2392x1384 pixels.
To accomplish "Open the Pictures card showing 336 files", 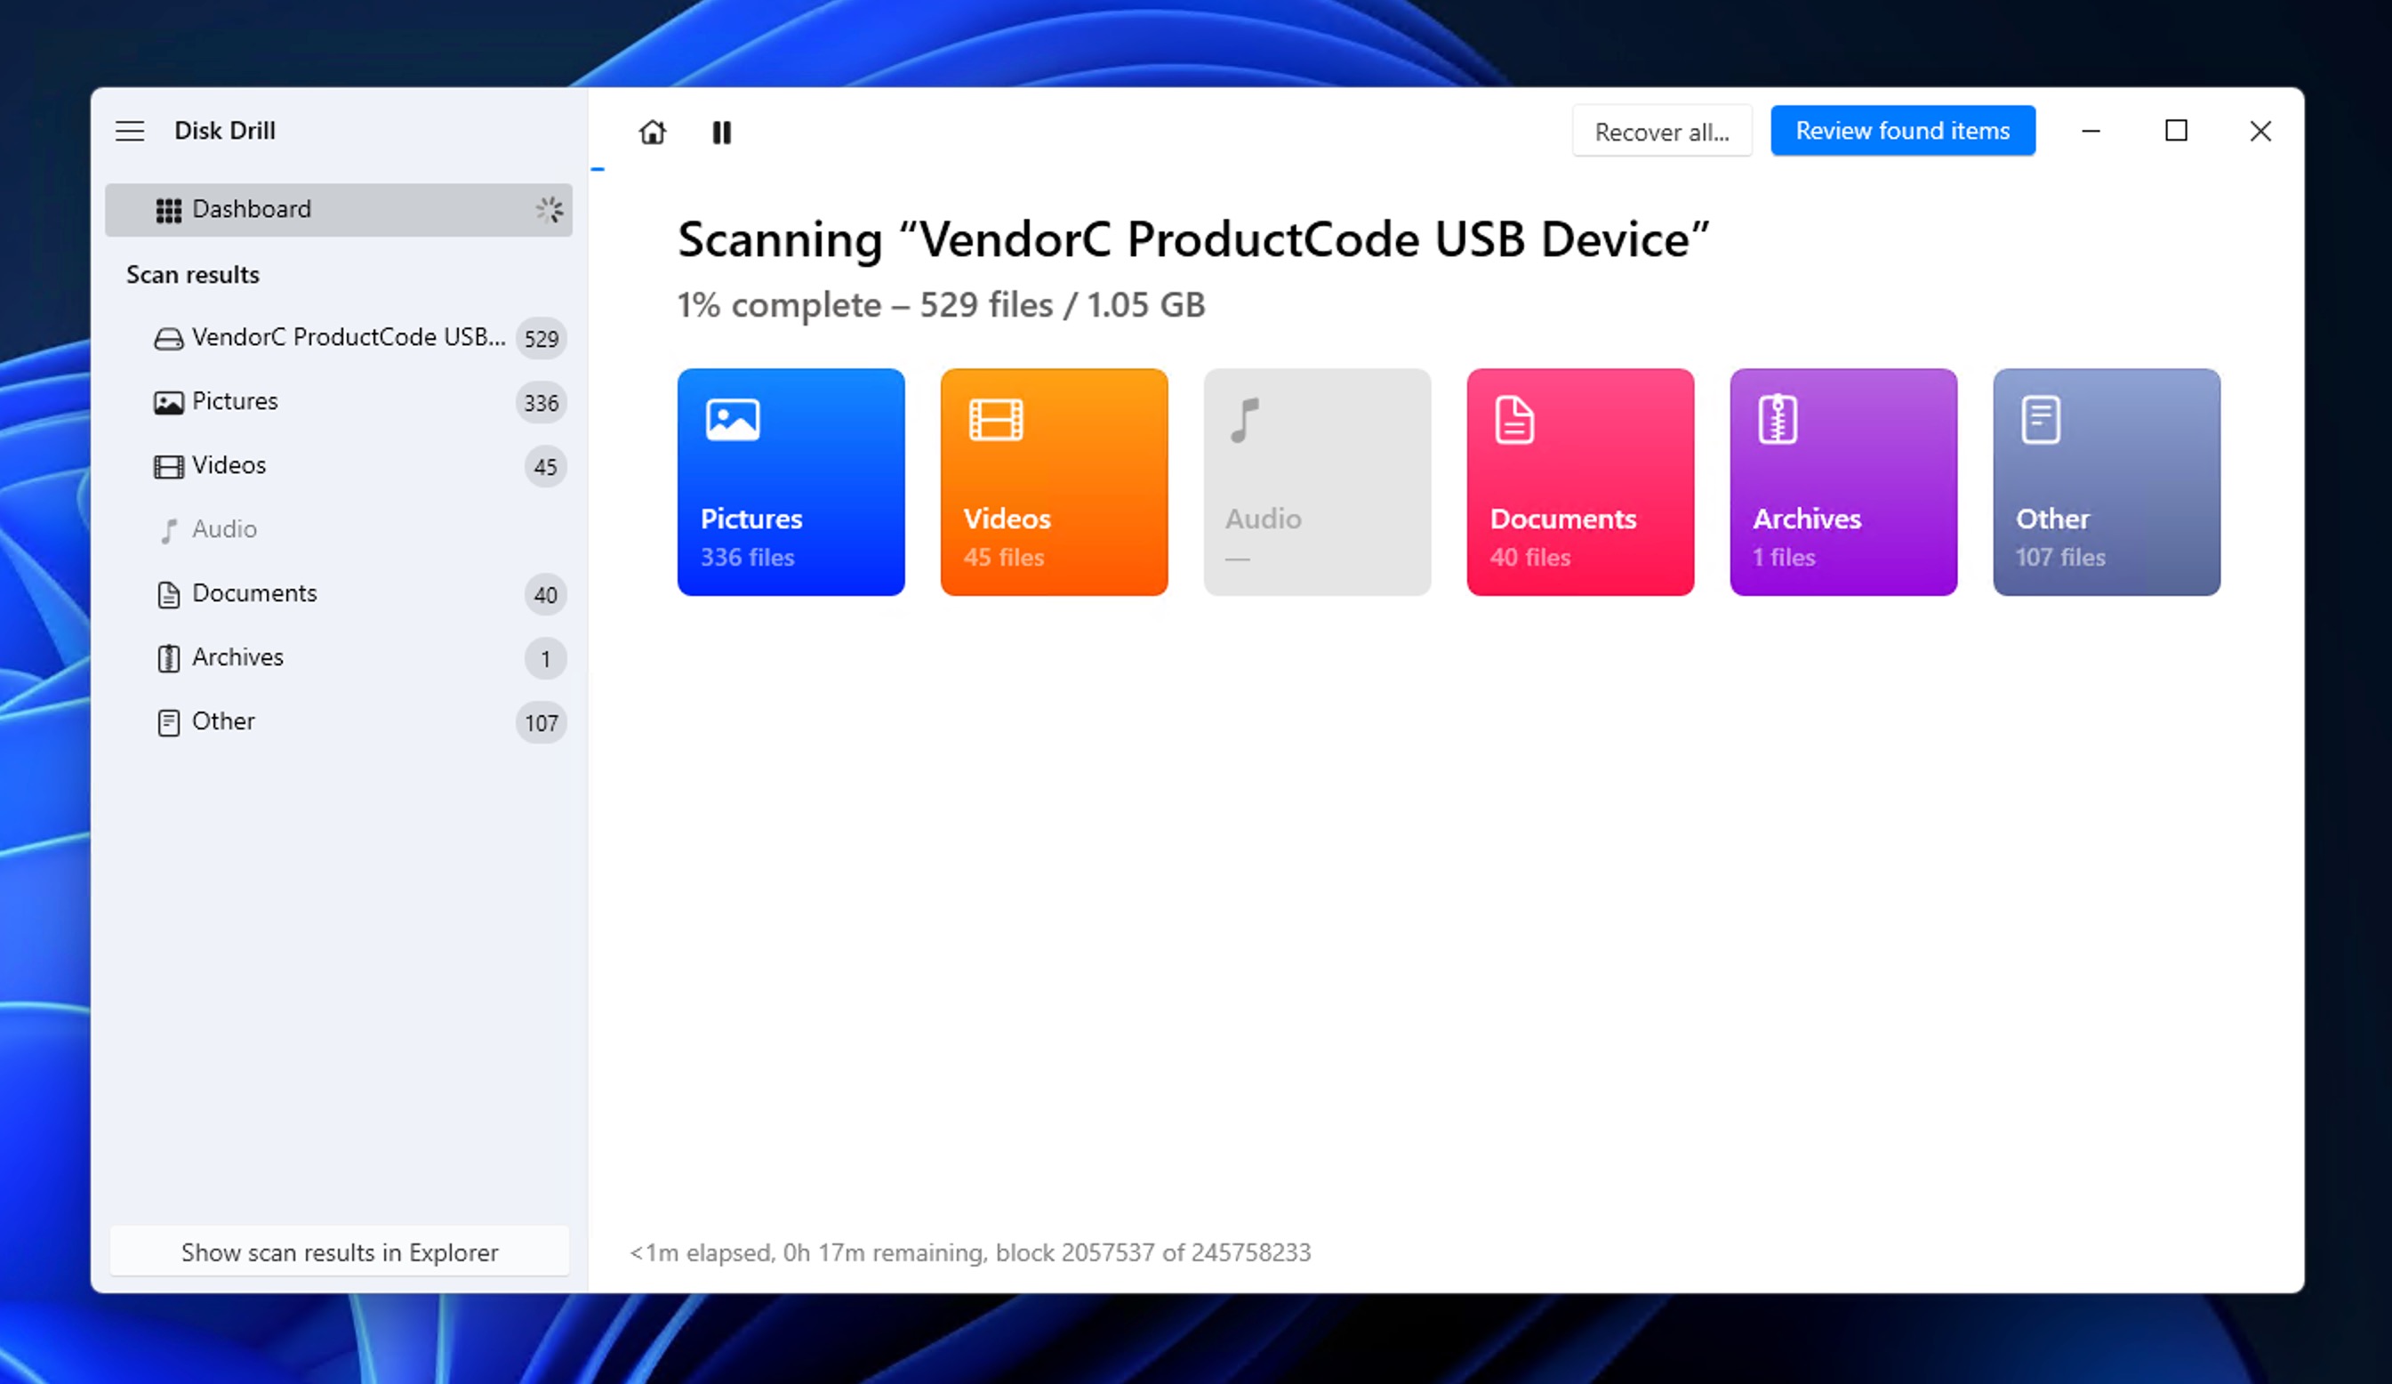I will tap(791, 483).
